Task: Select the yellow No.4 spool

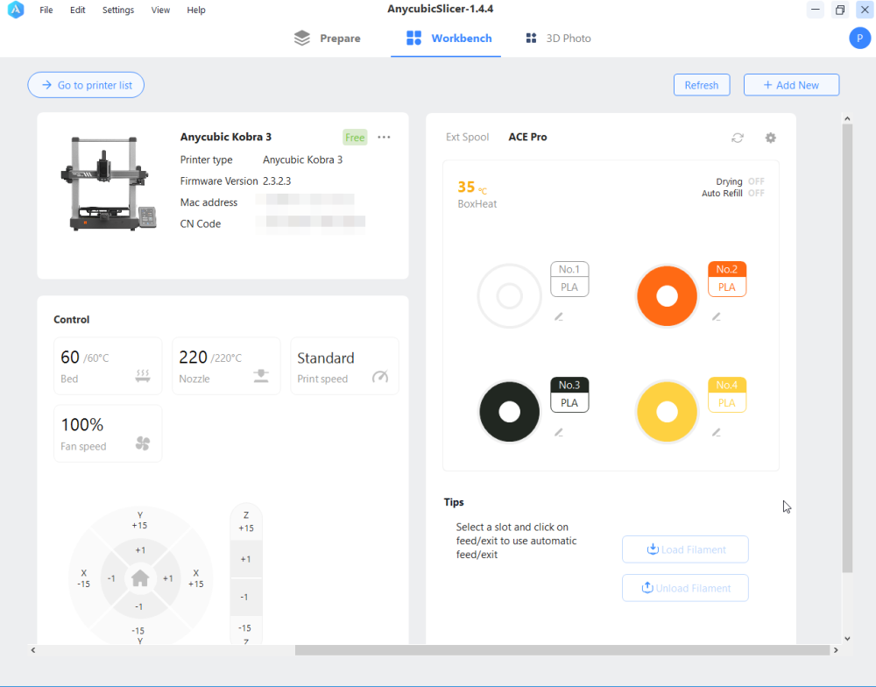Action: [x=667, y=412]
